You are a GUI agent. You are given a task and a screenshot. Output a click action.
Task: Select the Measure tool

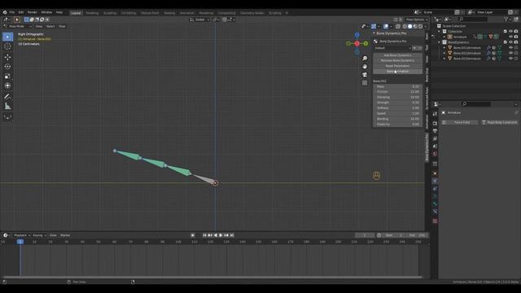click(7, 107)
